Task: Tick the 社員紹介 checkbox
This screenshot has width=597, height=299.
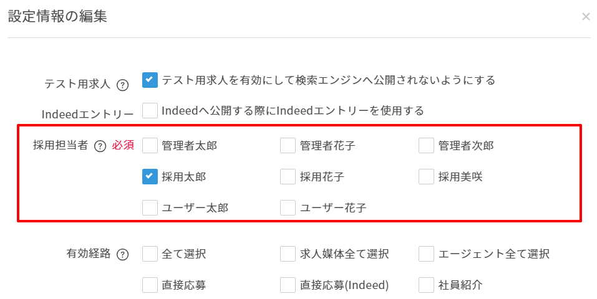Action: (x=426, y=285)
